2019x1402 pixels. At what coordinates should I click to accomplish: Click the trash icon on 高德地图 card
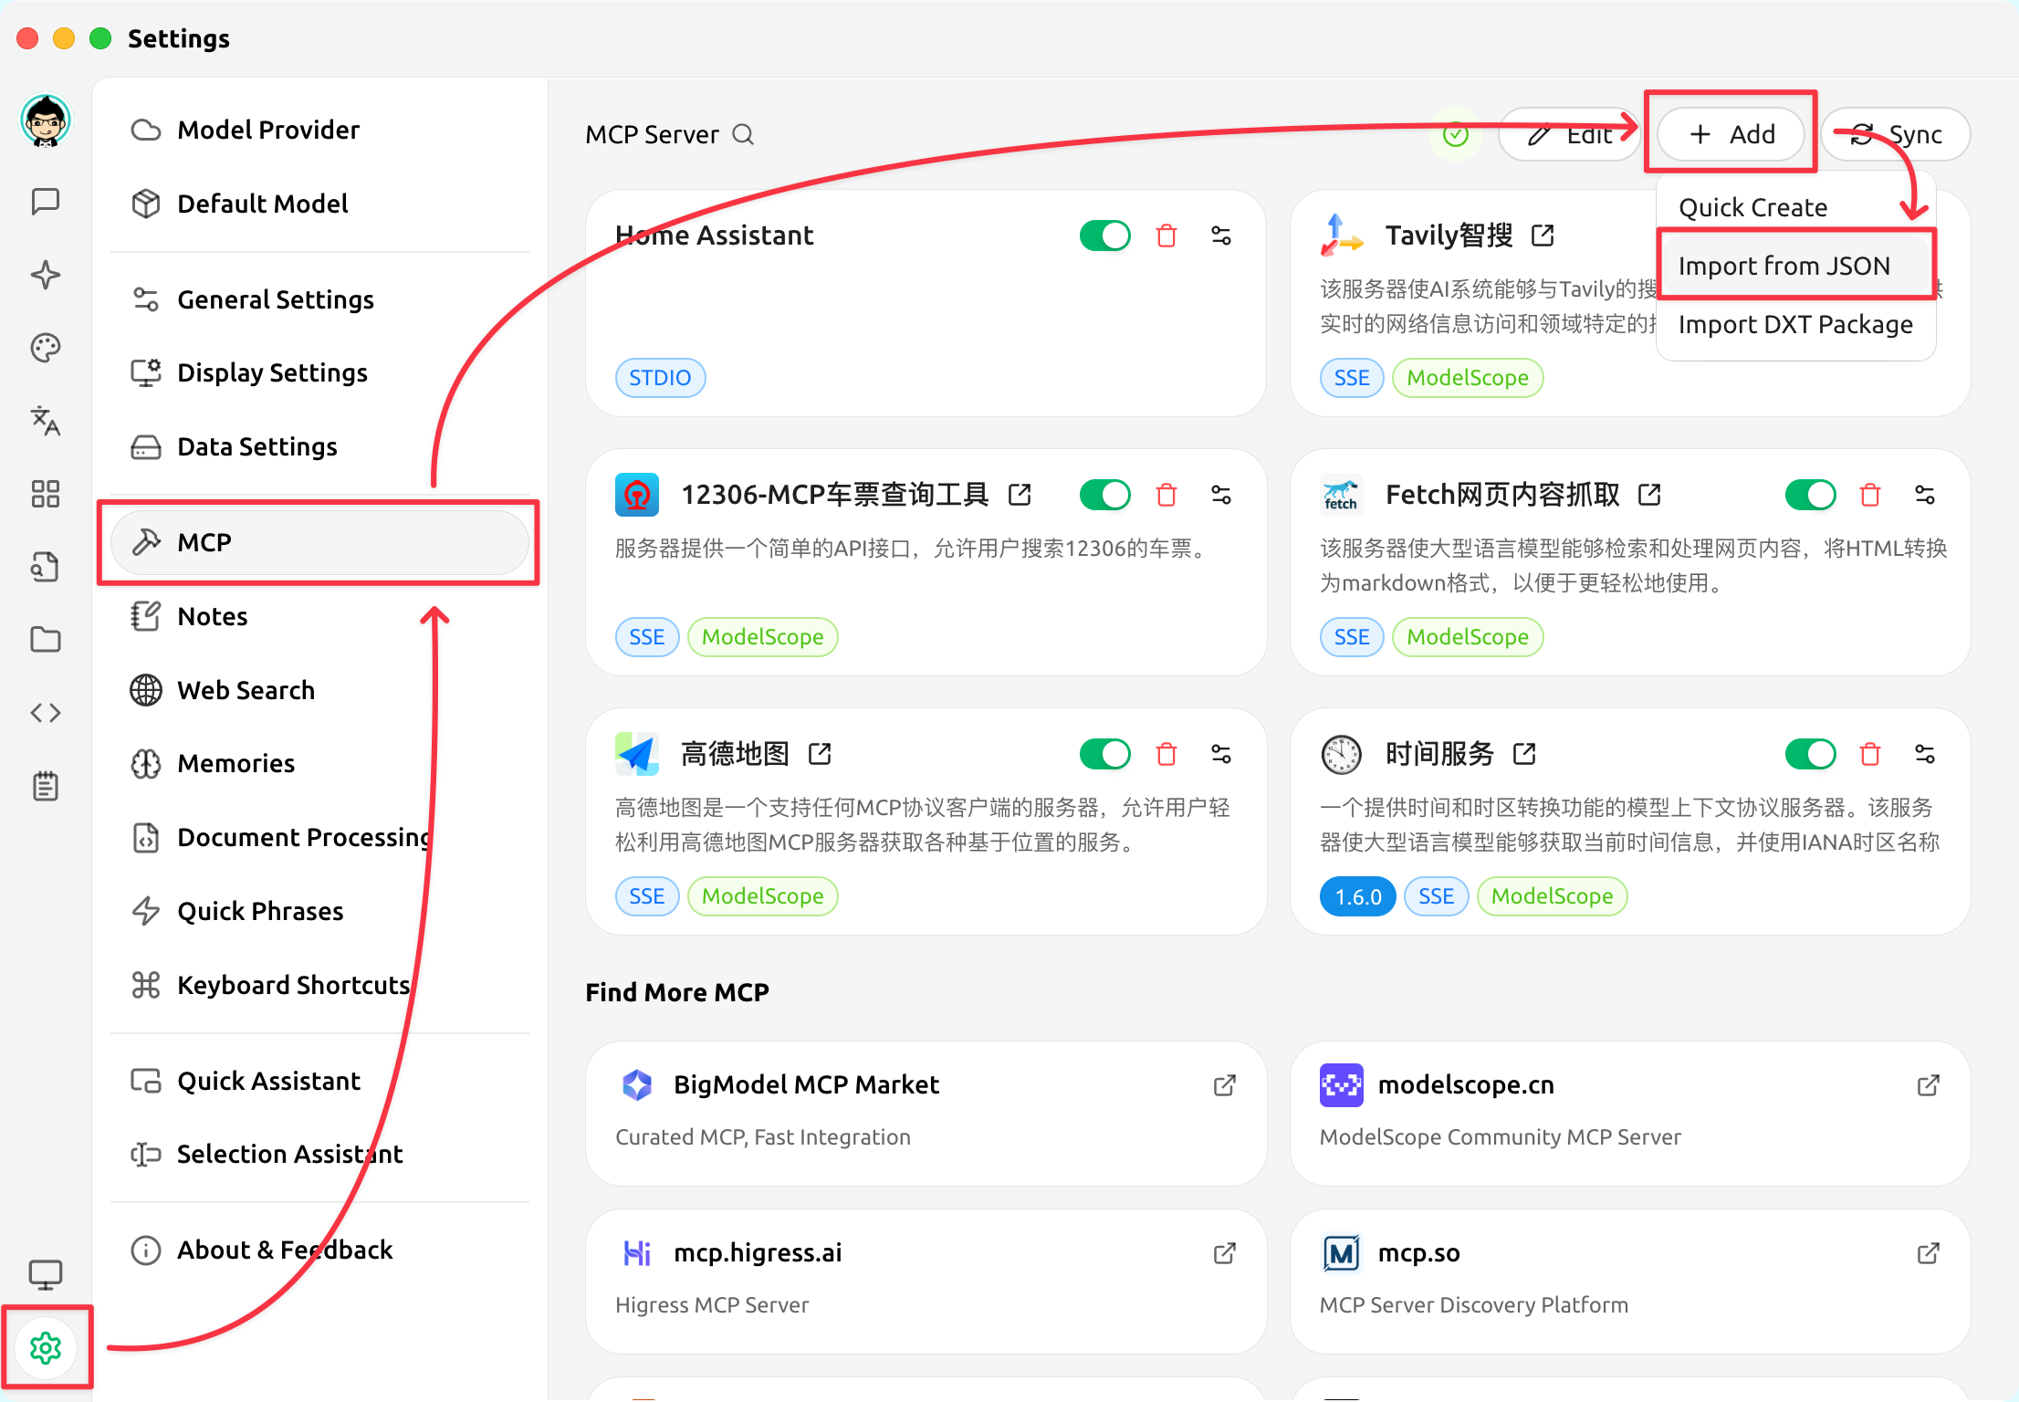coord(1166,753)
